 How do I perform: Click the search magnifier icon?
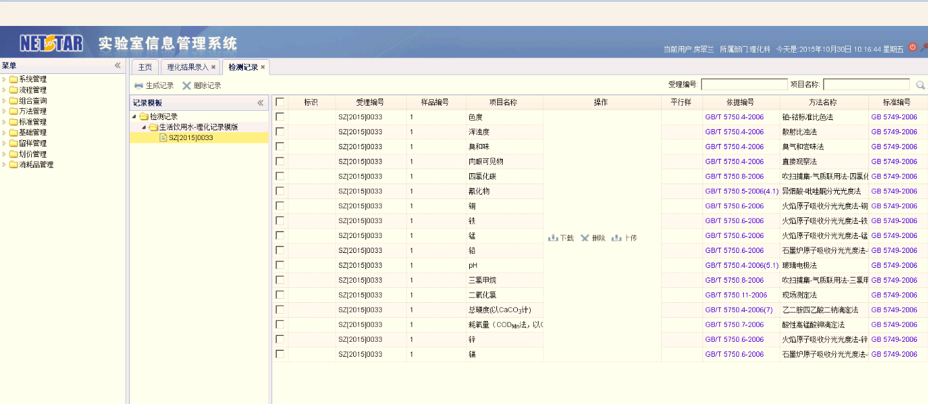[920, 85]
